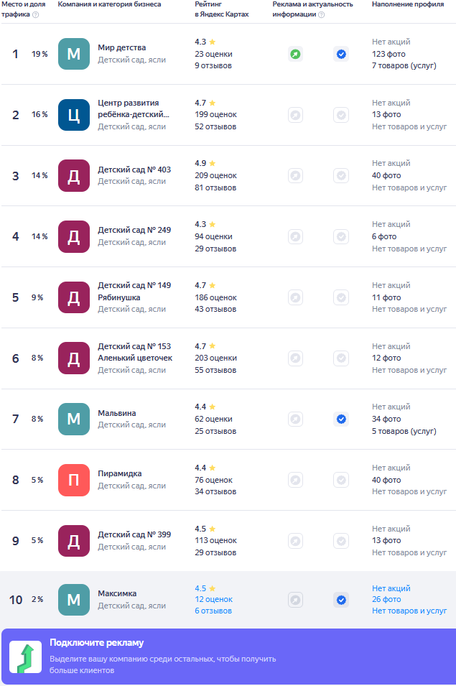Click the green arrow icon in the ad banner
456x686 pixels.
25,657
